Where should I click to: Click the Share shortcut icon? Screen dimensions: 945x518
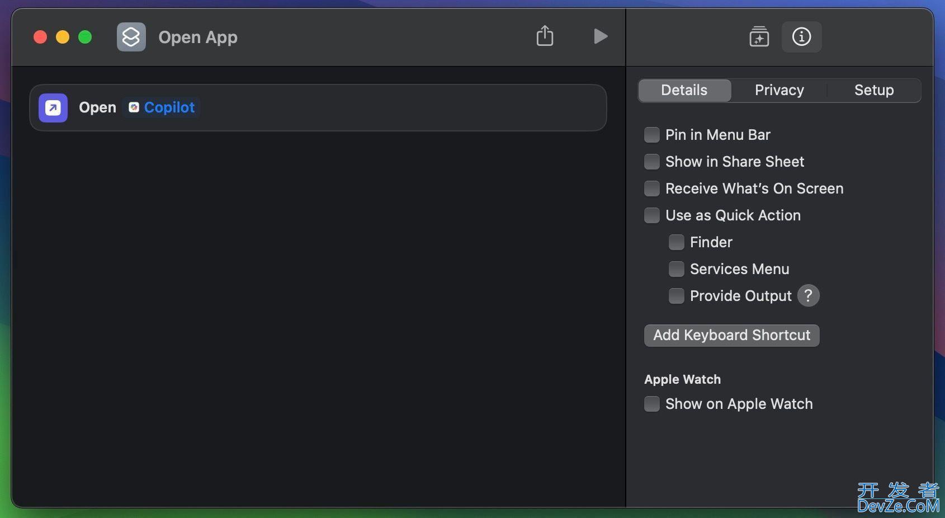pyautogui.click(x=545, y=36)
